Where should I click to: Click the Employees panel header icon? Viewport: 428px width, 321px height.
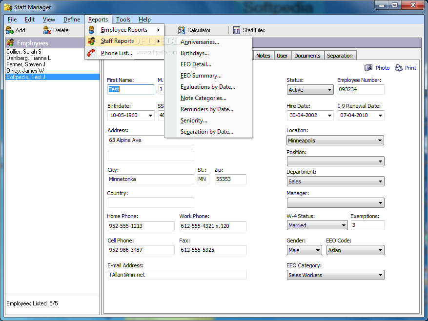click(x=10, y=43)
